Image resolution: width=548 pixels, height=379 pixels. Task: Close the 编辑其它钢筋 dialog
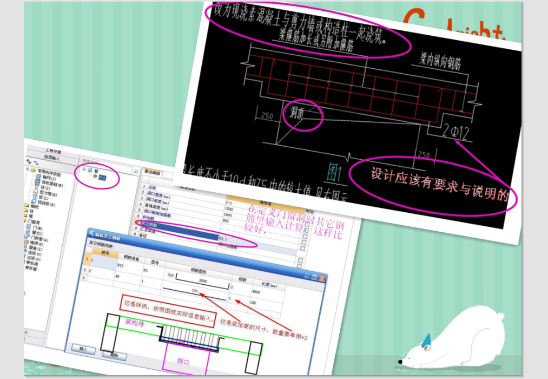pos(321,278)
